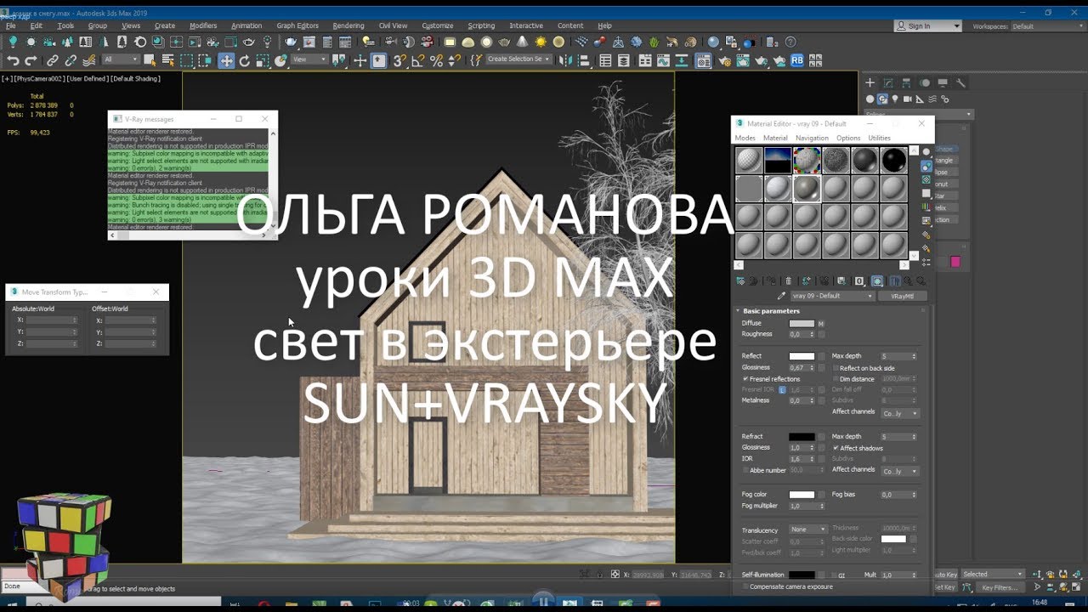Click the Select by Name icon

coord(168,60)
